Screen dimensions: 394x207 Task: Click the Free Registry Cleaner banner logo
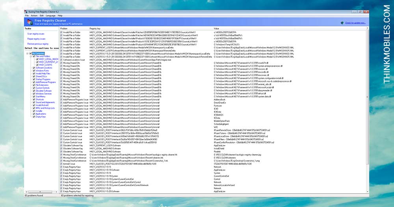(30, 22)
